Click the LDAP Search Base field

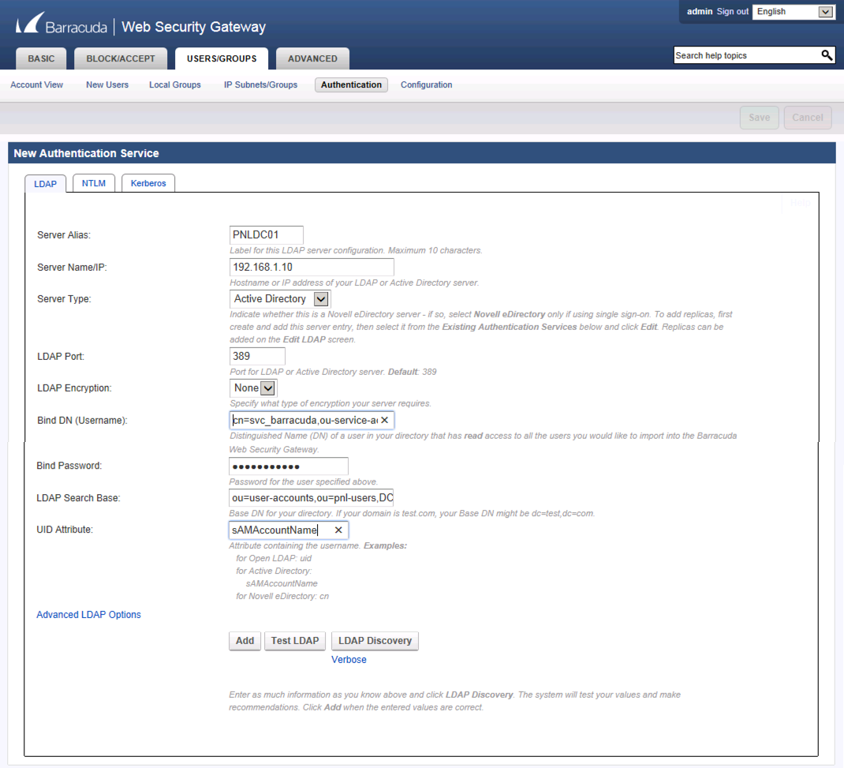click(x=311, y=497)
